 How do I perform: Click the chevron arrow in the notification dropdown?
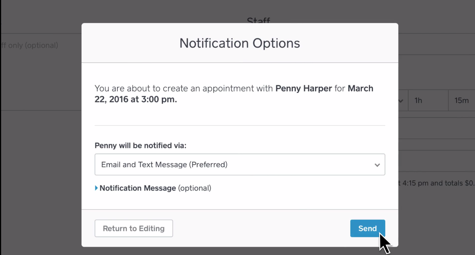[x=377, y=165]
